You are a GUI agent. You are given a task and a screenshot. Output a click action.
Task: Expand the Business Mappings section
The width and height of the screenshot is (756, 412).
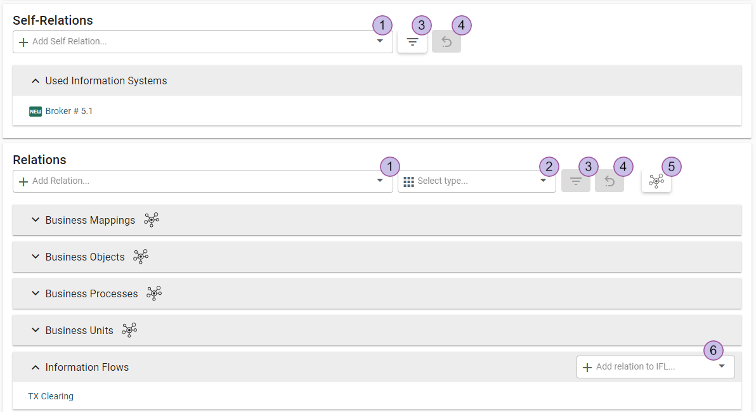[x=36, y=220]
